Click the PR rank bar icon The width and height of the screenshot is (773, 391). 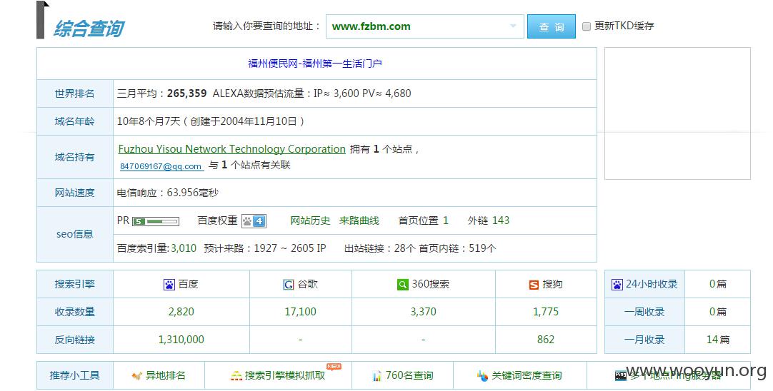coord(155,222)
